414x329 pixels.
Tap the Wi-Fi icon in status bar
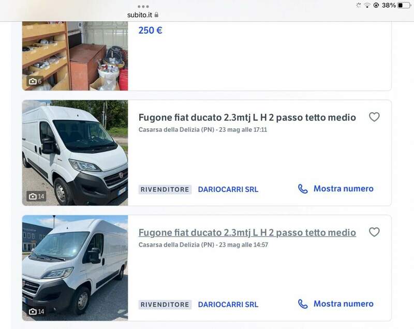367,5
